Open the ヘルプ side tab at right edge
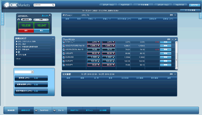Viewport: 202px width, 115px height. (200, 15)
